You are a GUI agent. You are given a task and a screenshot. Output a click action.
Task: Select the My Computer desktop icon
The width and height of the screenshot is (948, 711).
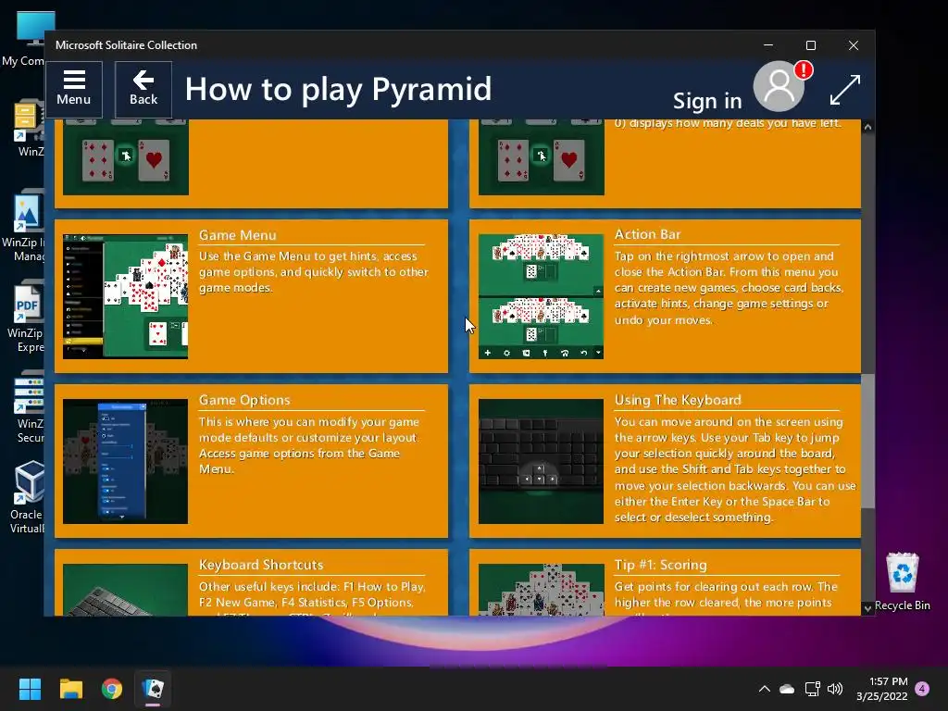pos(24,37)
